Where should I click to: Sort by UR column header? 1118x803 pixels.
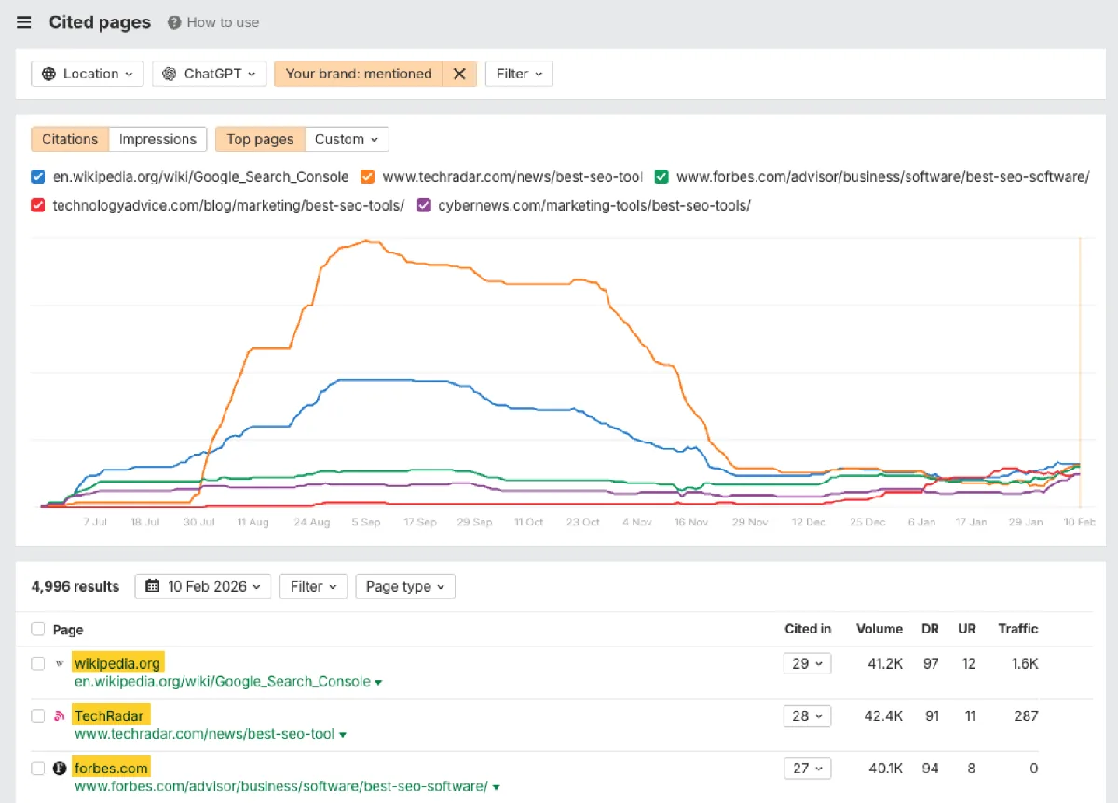(x=967, y=629)
